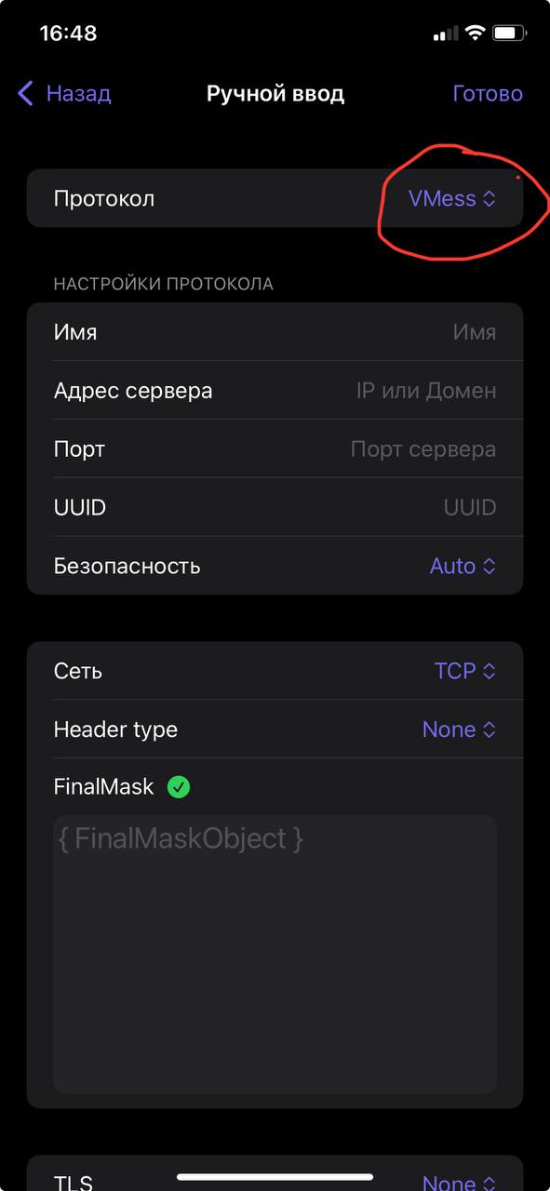550x1191 pixels.
Task: Focus the Порт сервера input field
Action: 275,449
